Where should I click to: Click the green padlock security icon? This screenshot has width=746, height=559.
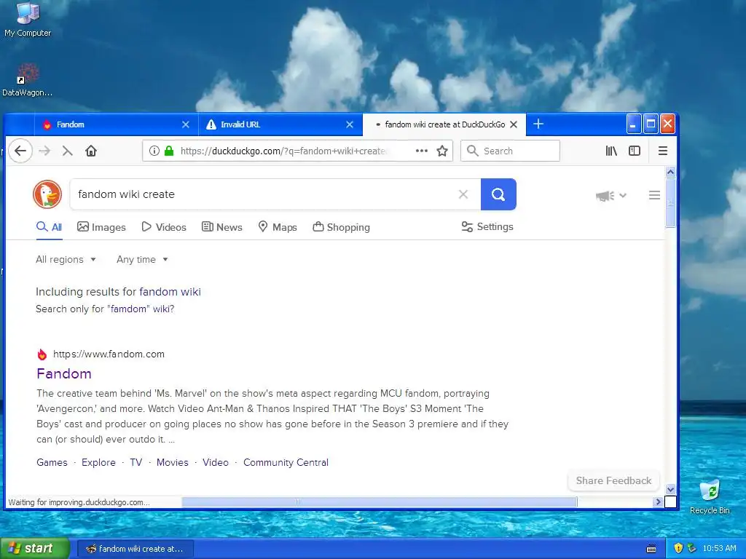tap(169, 151)
